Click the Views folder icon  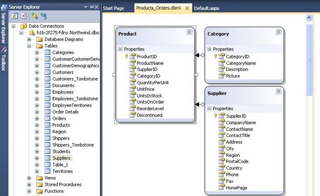coord(39,178)
